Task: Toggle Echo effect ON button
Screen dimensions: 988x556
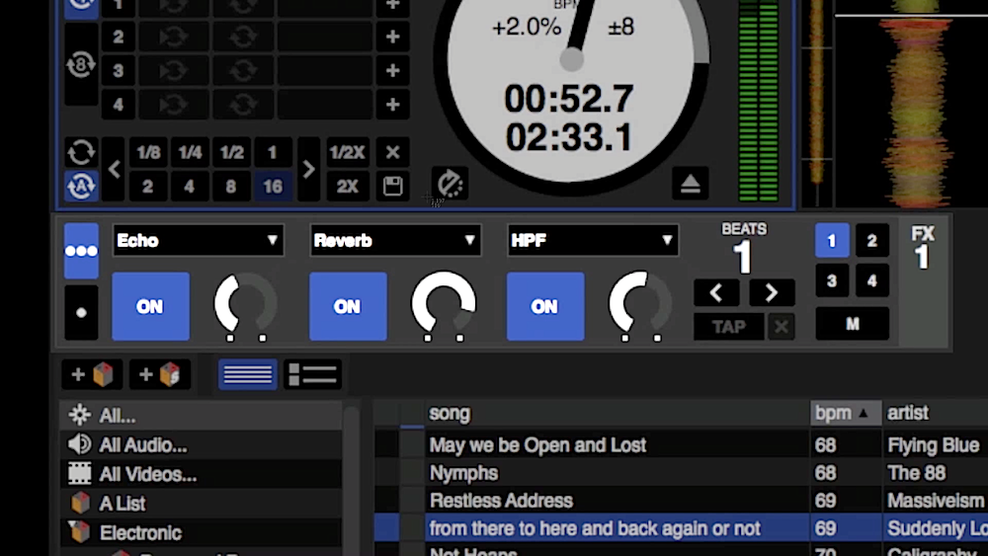Action: [x=150, y=307]
